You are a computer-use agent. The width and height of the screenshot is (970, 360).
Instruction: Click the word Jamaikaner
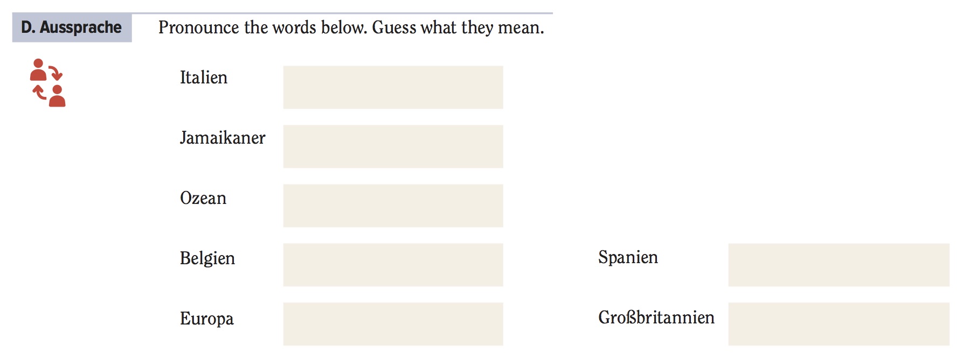223,138
